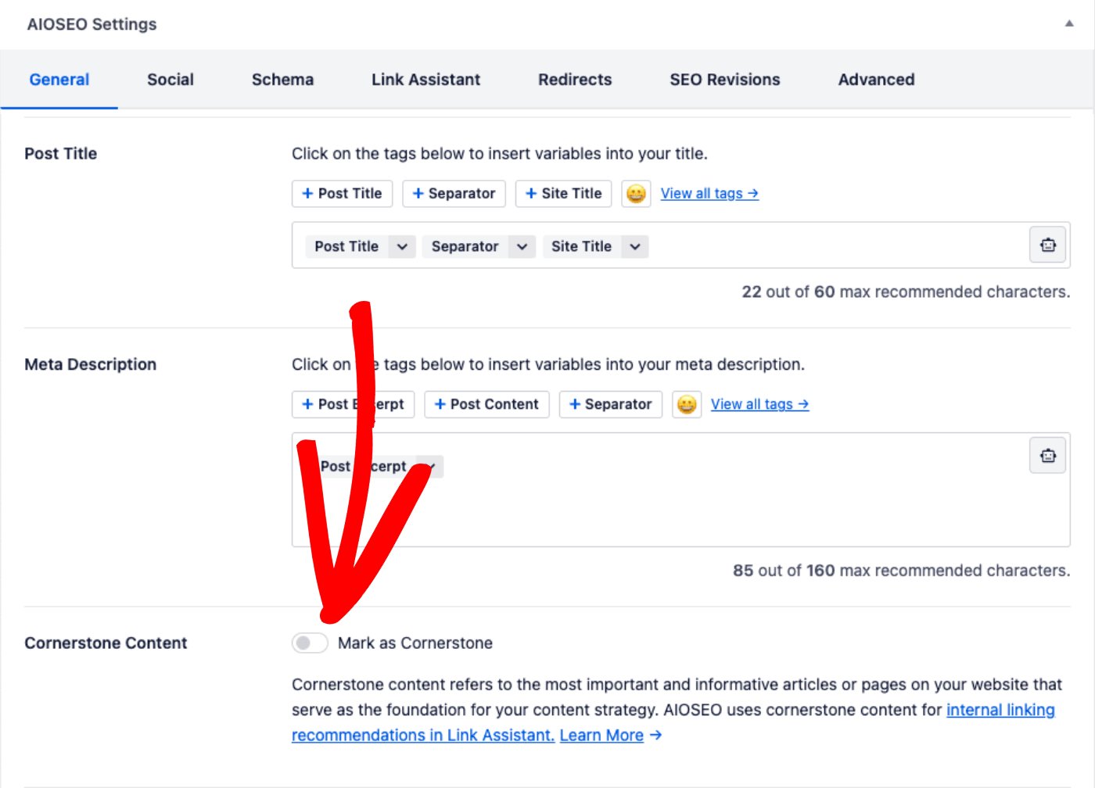
Task: Enable the Mark as Cornerstone toggle
Action: [310, 643]
